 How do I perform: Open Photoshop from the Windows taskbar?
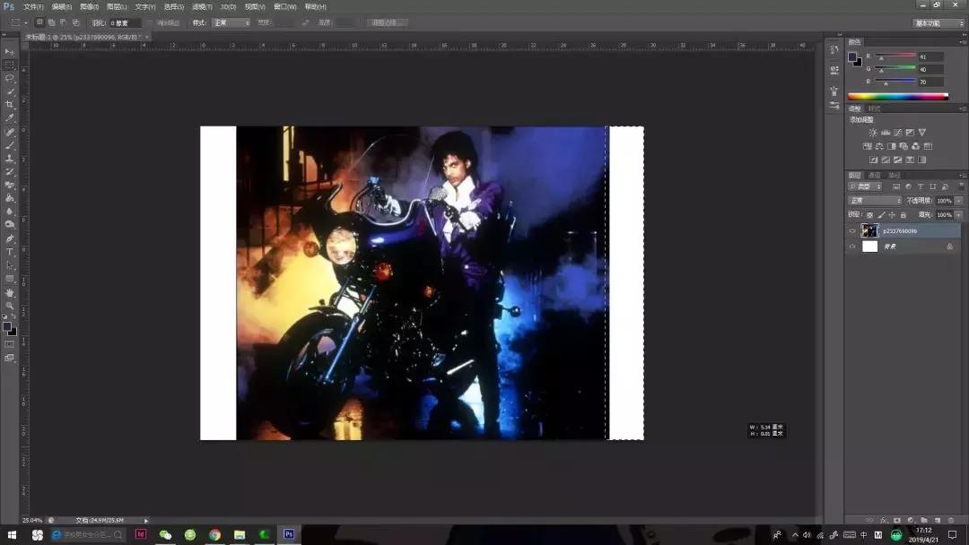click(x=287, y=533)
